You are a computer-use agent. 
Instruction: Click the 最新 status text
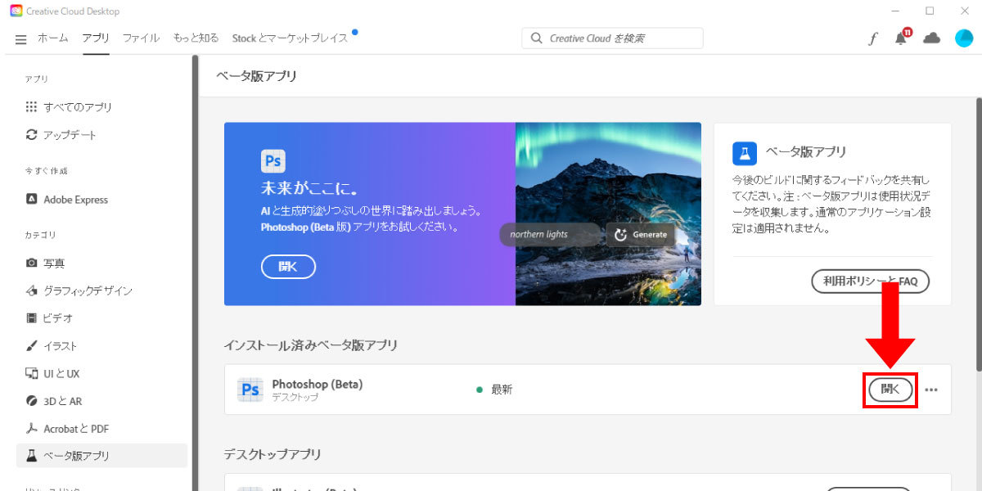(x=502, y=390)
